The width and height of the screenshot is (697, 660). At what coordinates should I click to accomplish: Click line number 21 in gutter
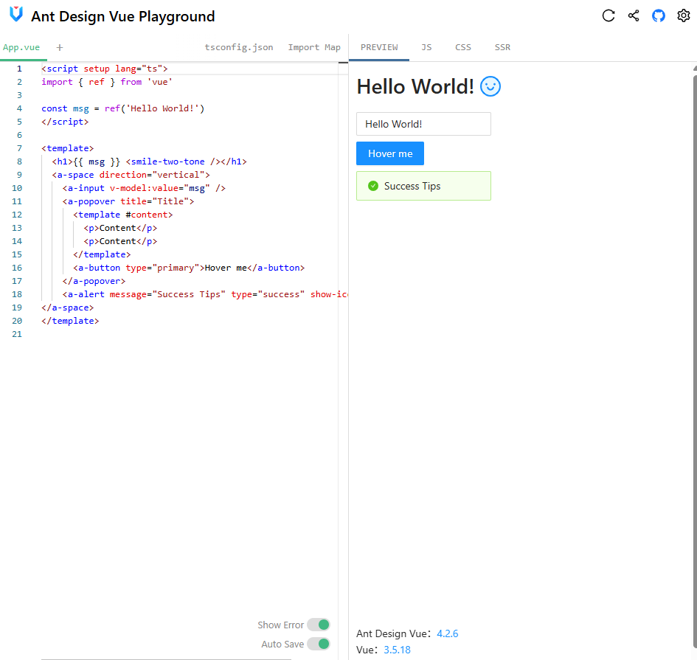[17, 334]
